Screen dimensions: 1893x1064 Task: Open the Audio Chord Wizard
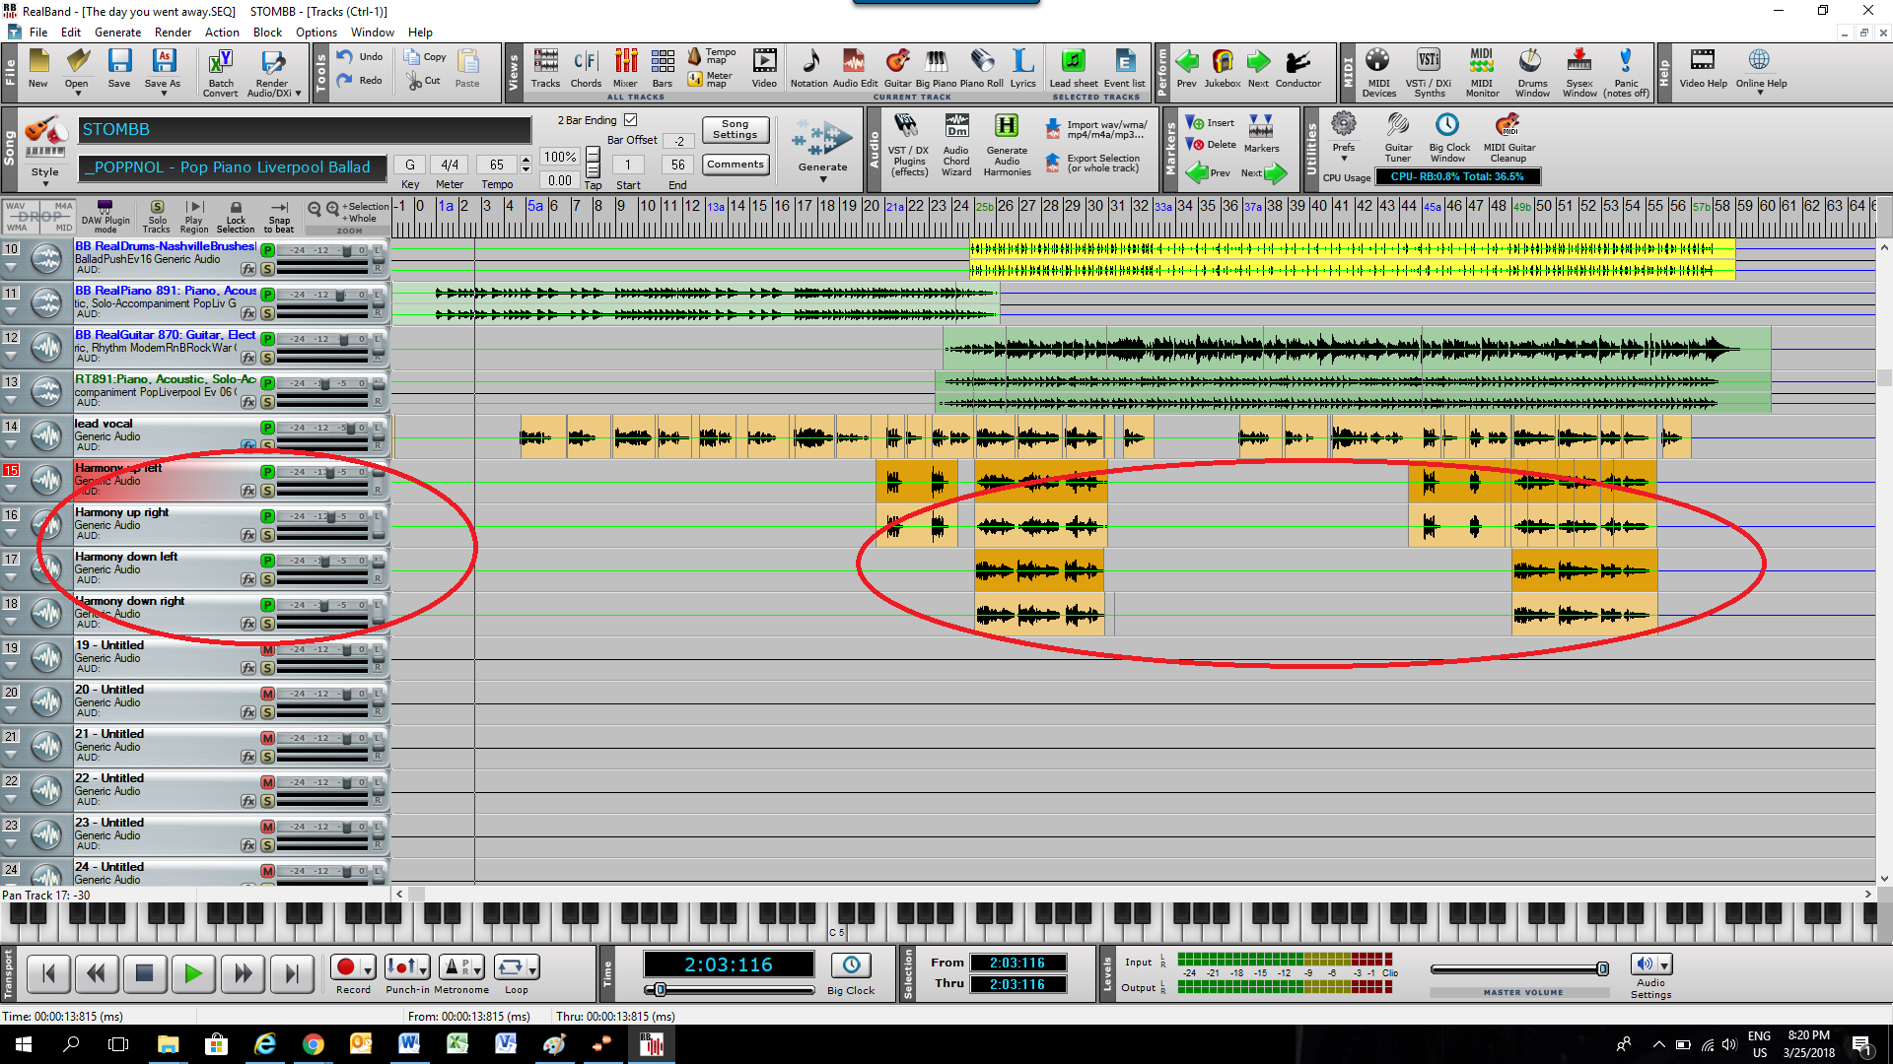(x=956, y=144)
